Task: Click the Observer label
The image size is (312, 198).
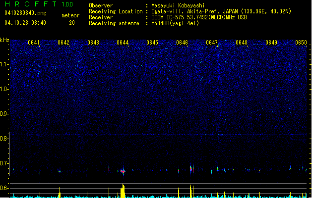Action: (101, 5)
